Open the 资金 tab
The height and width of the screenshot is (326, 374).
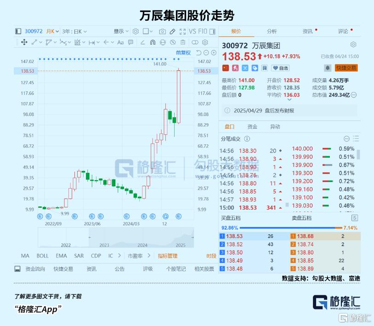pyautogui.click(x=252, y=126)
